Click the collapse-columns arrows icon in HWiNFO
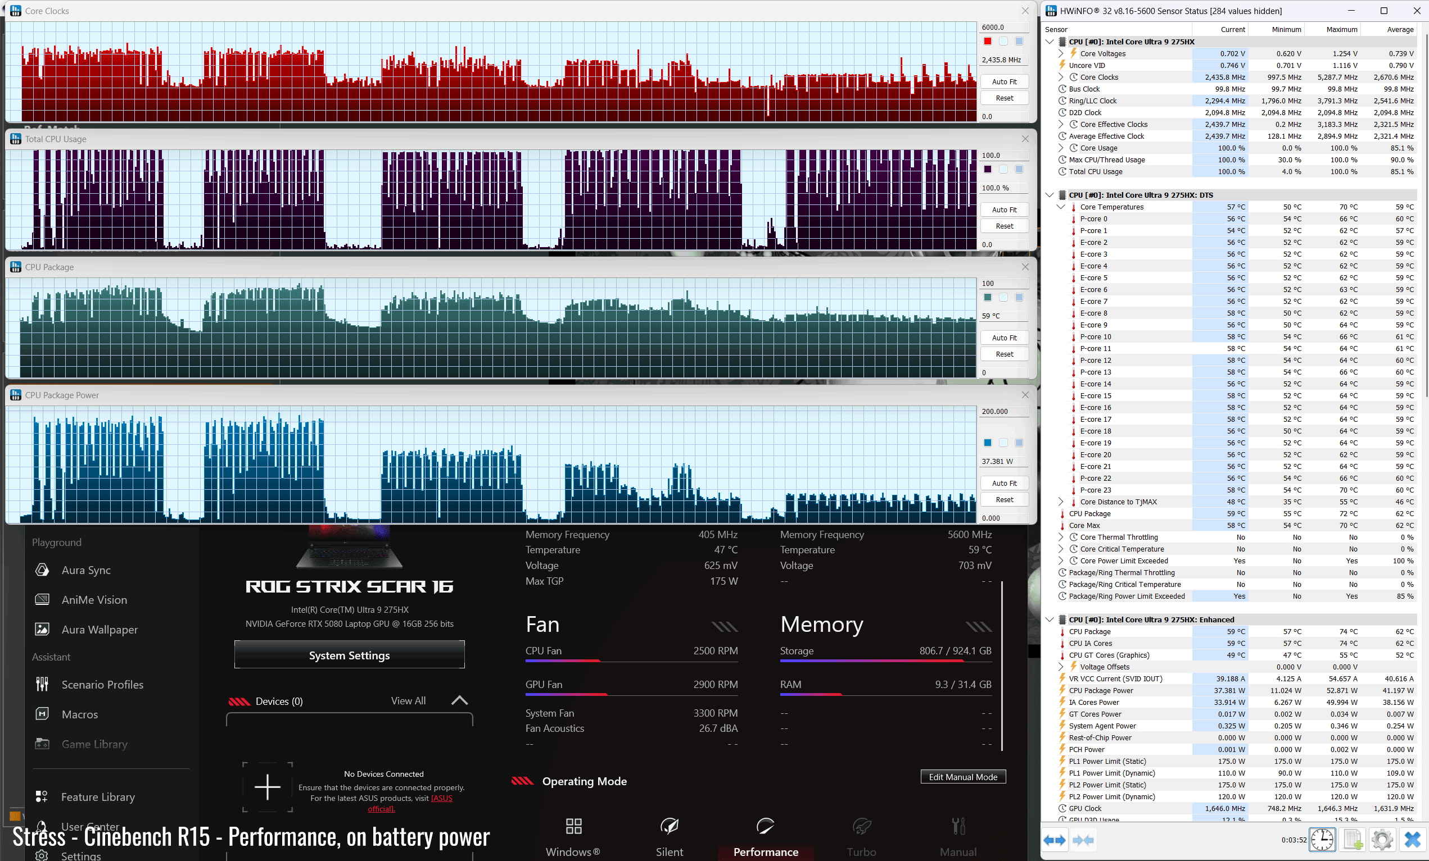 coord(1083,840)
